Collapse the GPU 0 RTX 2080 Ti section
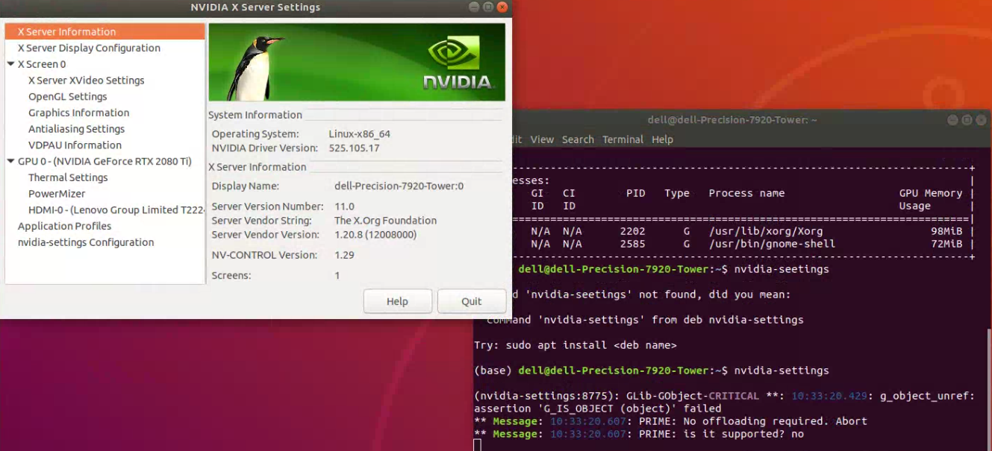This screenshot has width=992, height=451. coord(10,161)
